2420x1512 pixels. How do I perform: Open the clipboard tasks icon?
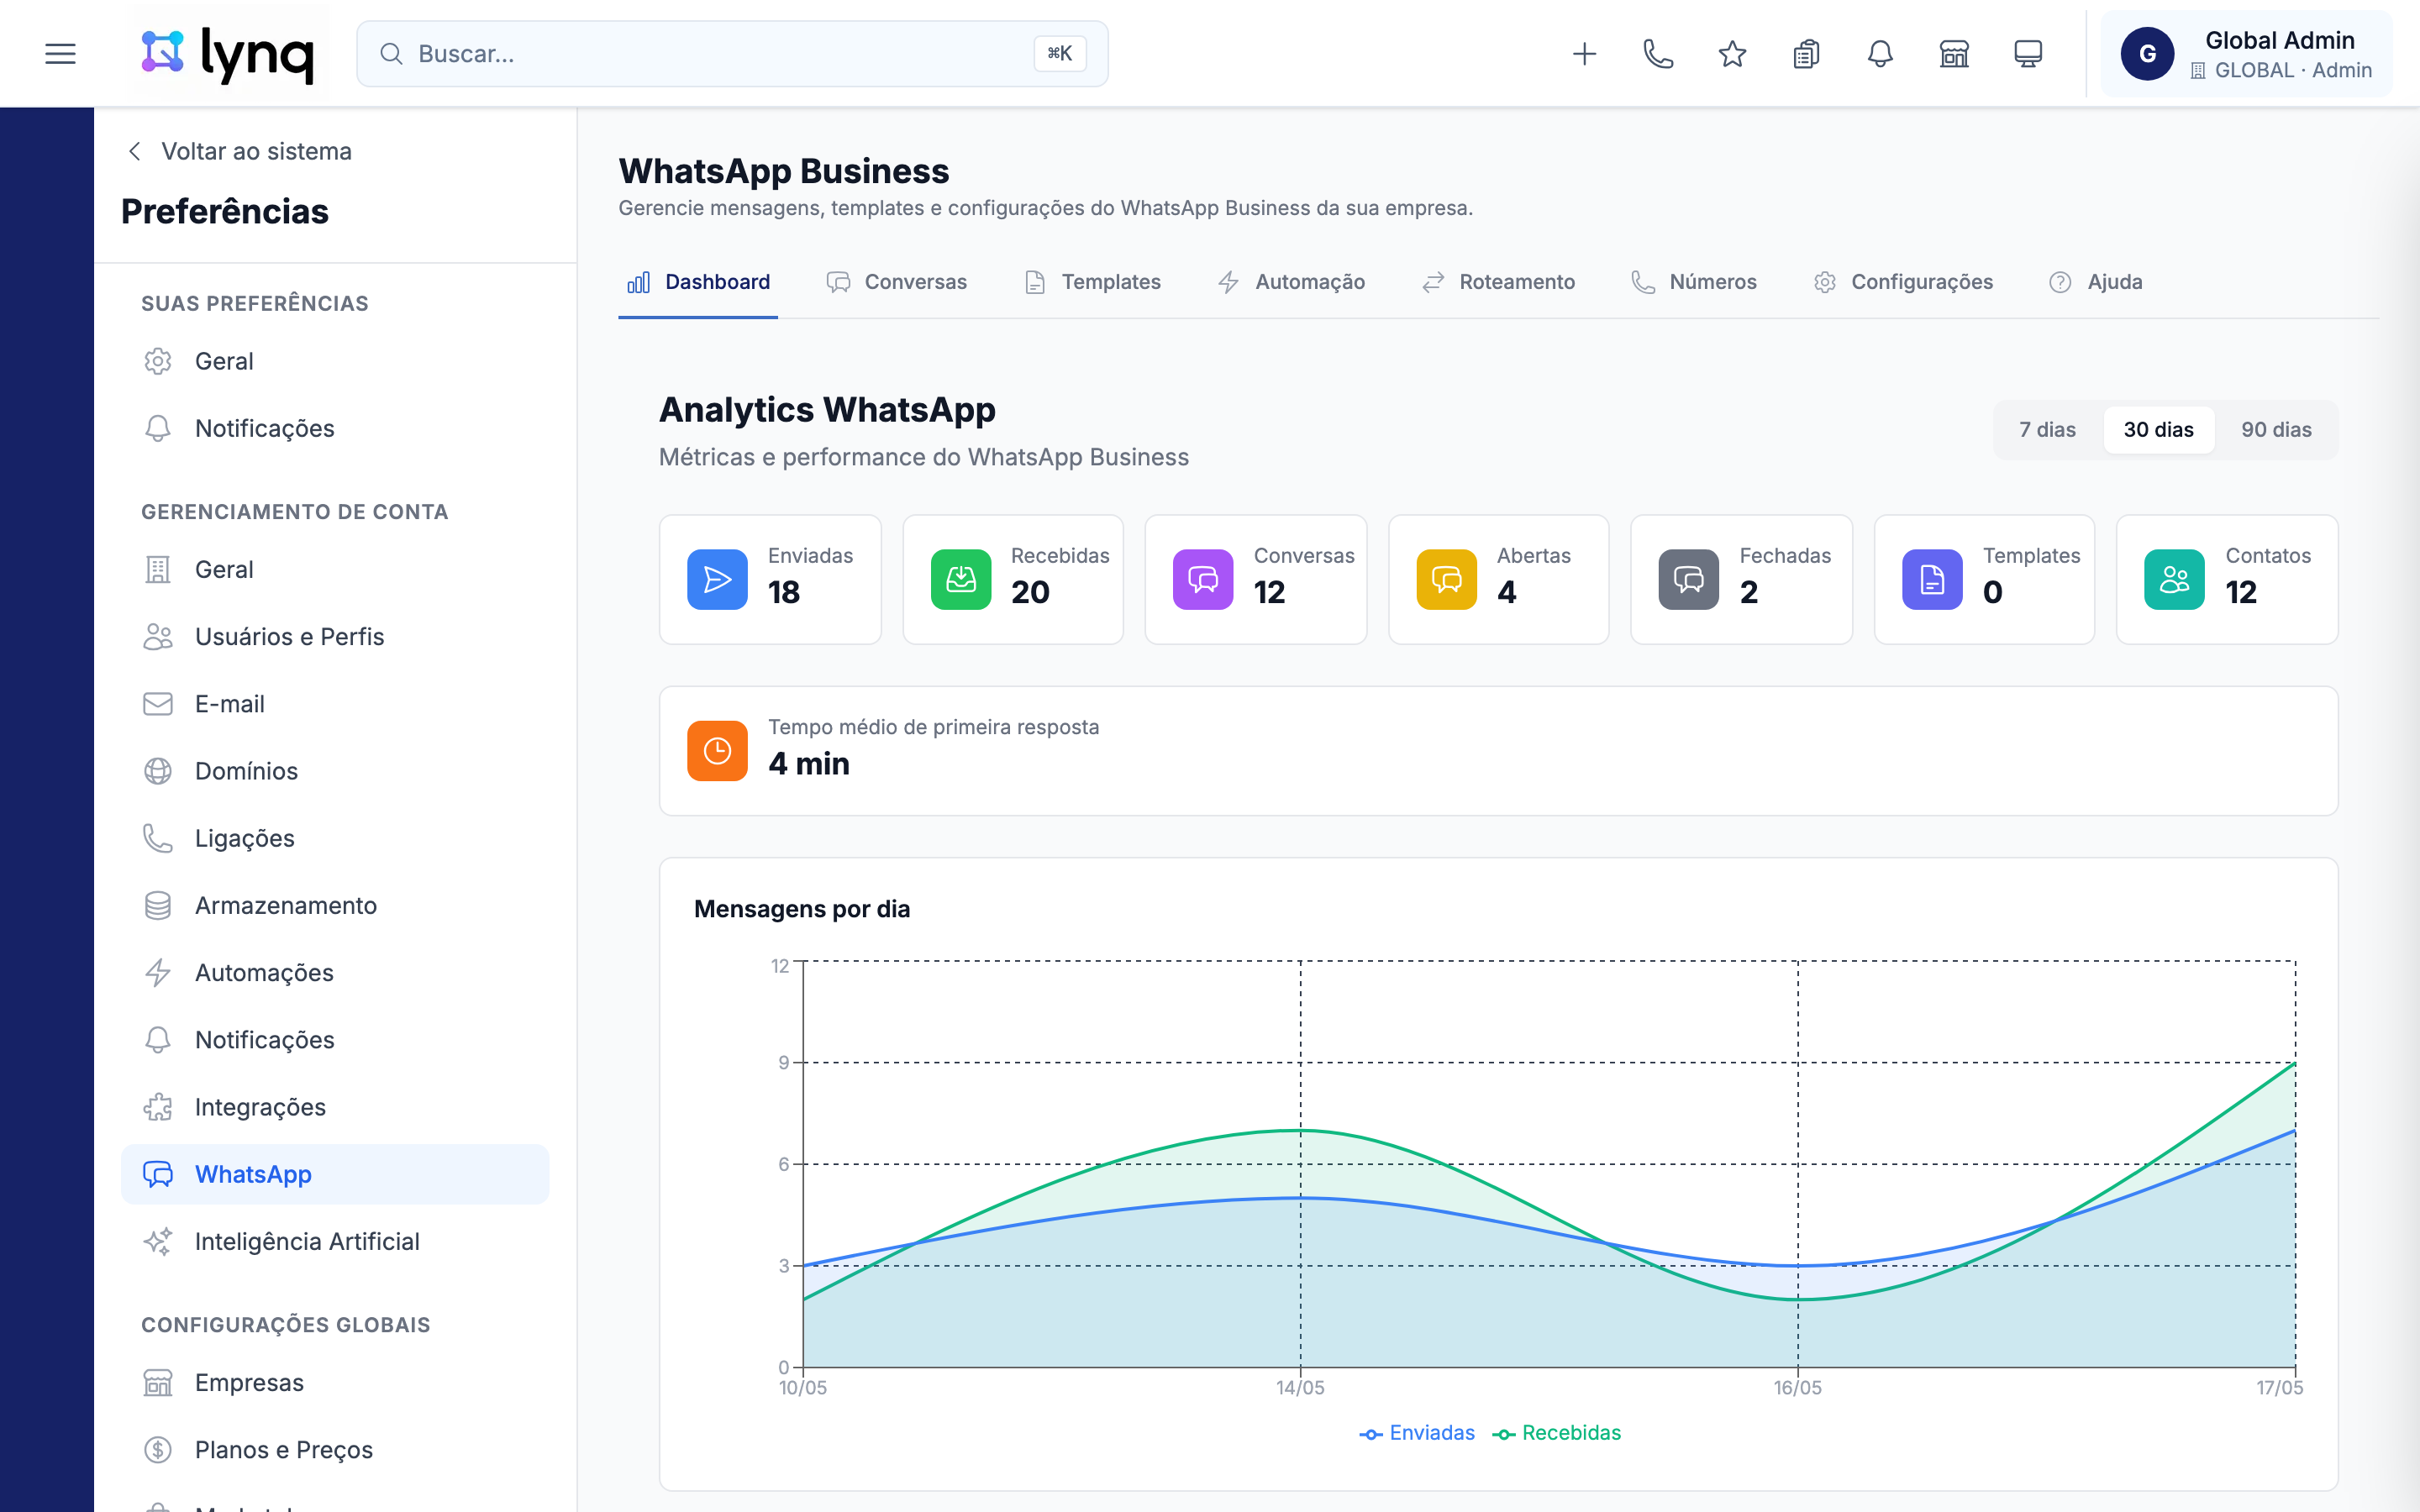click(1806, 54)
